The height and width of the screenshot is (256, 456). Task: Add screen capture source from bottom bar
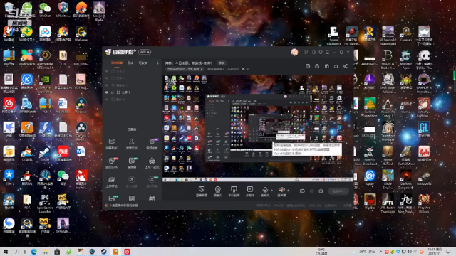[202, 191]
